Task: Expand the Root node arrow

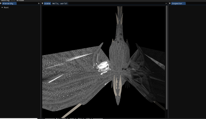Action: coord(2,7)
